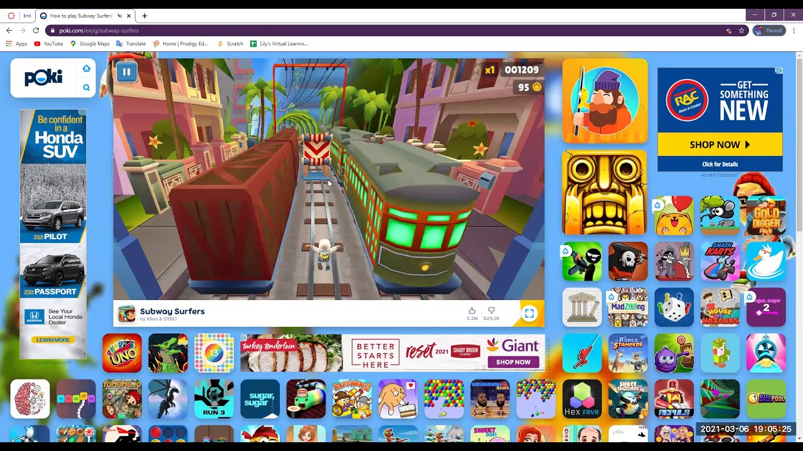Screen dimensions: 803x451
Task: Like Subway Surfers with the thumbs up
Action: click(x=472, y=311)
